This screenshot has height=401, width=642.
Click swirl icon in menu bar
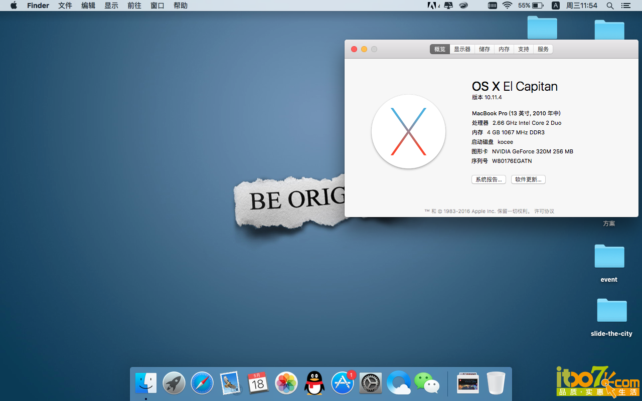click(464, 6)
